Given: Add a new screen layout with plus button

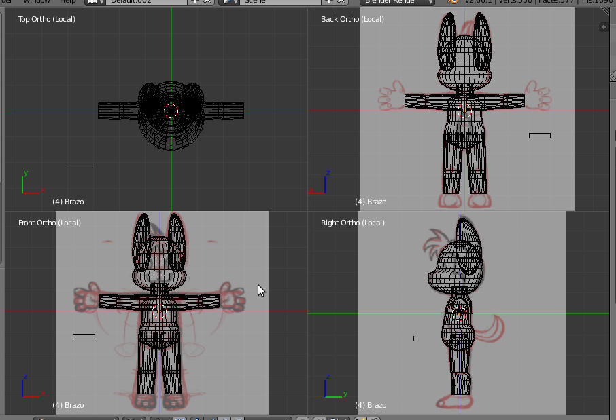Looking at the screenshot, I should 195,1.
